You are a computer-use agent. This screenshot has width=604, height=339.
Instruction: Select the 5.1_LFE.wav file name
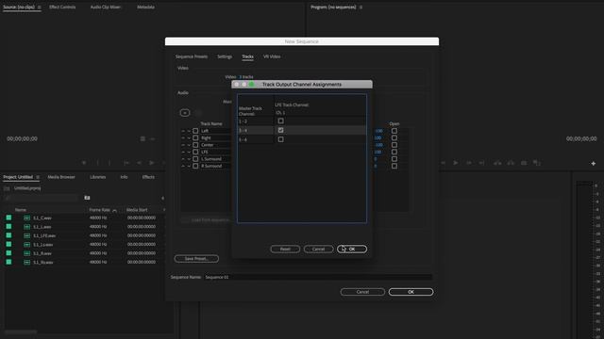44,235
